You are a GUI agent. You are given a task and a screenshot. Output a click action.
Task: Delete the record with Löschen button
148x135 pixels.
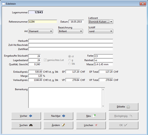91,125
